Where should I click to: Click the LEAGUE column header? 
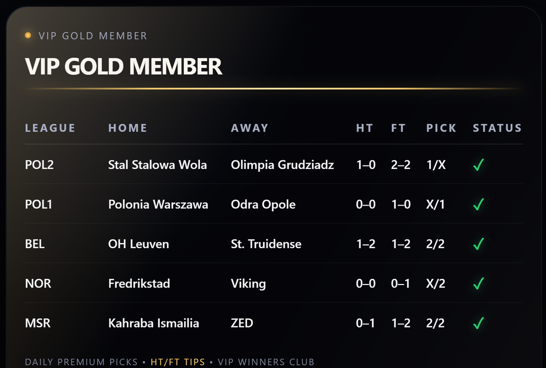coord(50,128)
